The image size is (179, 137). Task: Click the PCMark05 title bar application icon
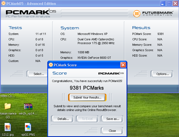4,3
